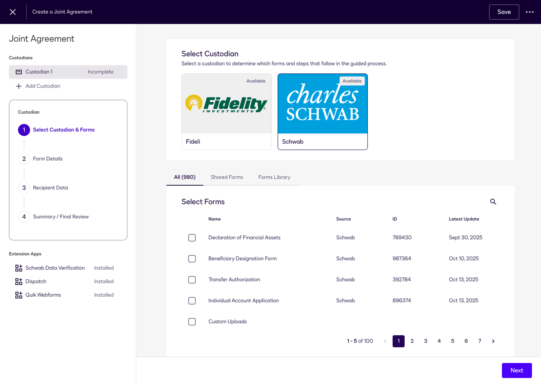Switch to the All (980) tab
The height and width of the screenshot is (384, 541).
(x=185, y=177)
